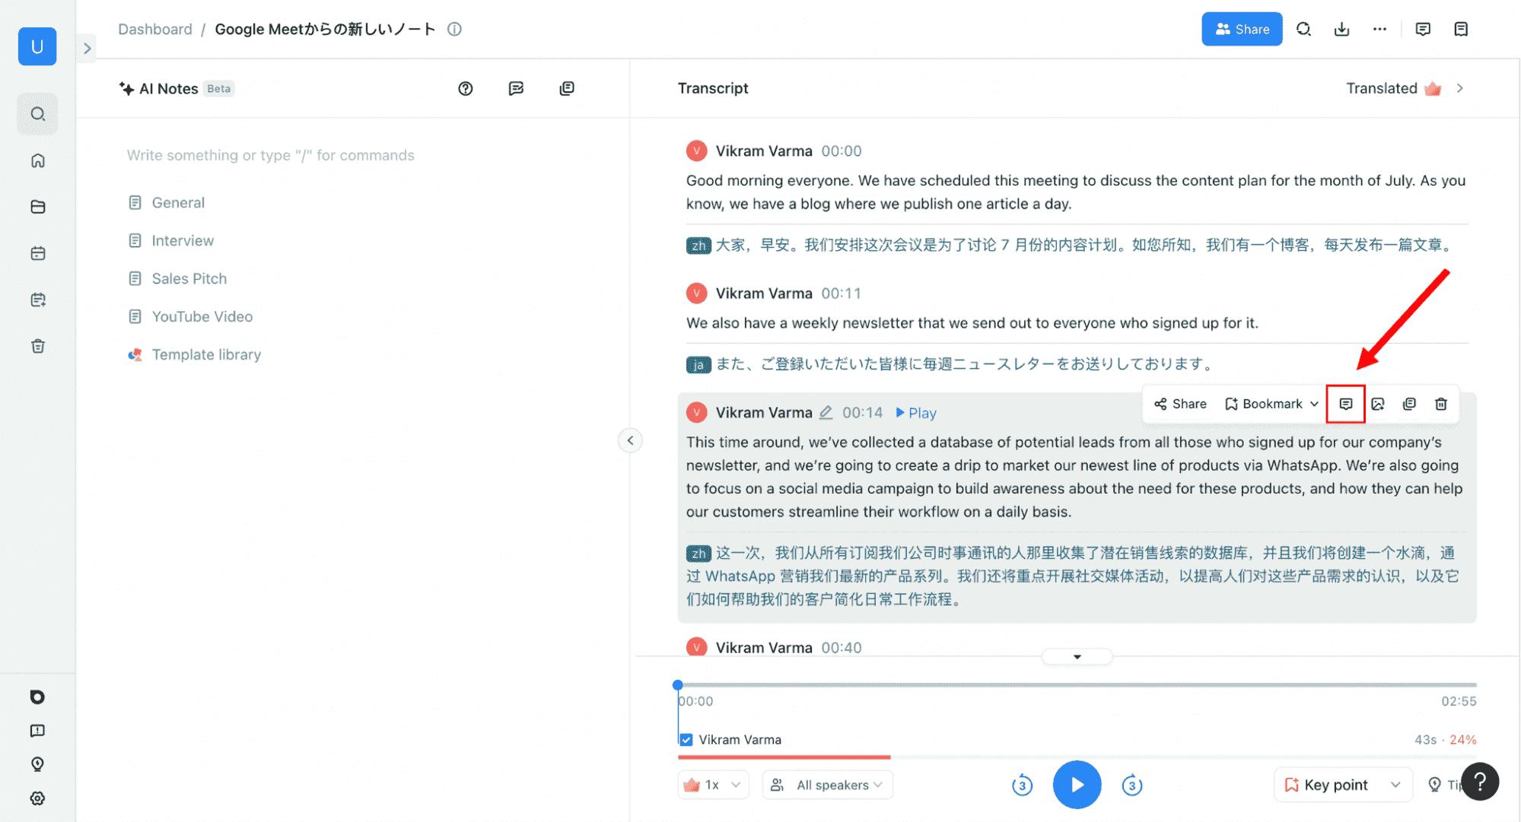Image resolution: width=1521 pixels, height=822 pixels.
Task: Open the Sales Pitch template
Action: point(189,278)
